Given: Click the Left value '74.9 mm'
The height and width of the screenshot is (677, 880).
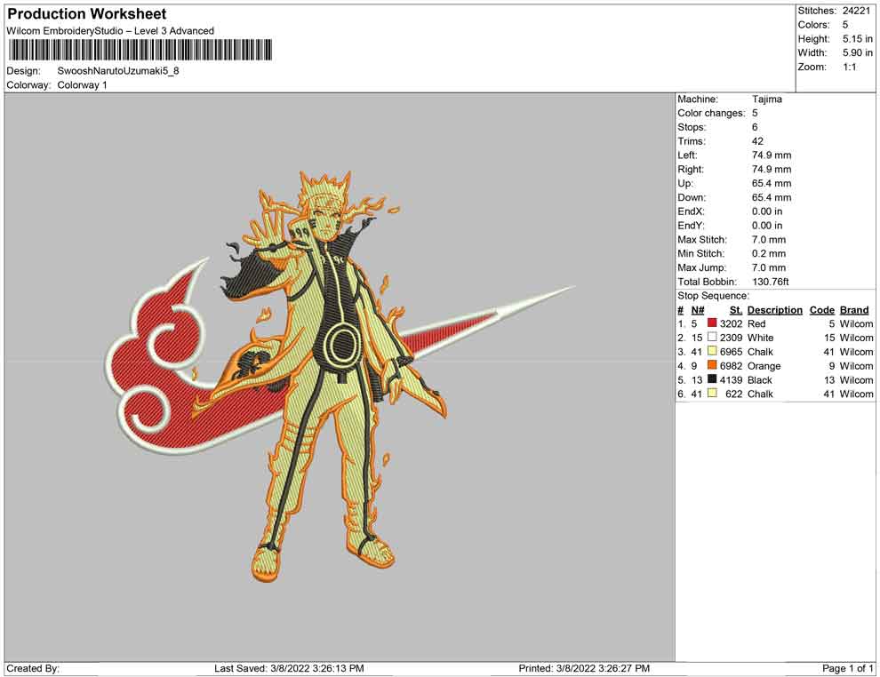Looking at the screenshot, I should 772,155.
